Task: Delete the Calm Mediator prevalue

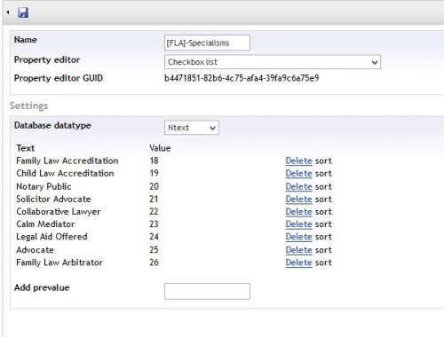Action: point(298,224)
